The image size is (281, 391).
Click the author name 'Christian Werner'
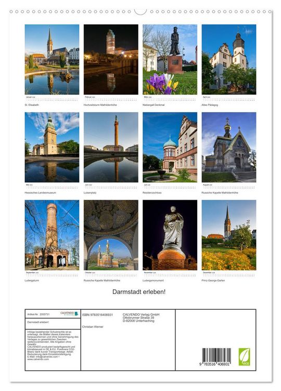(x=93, y=327)
